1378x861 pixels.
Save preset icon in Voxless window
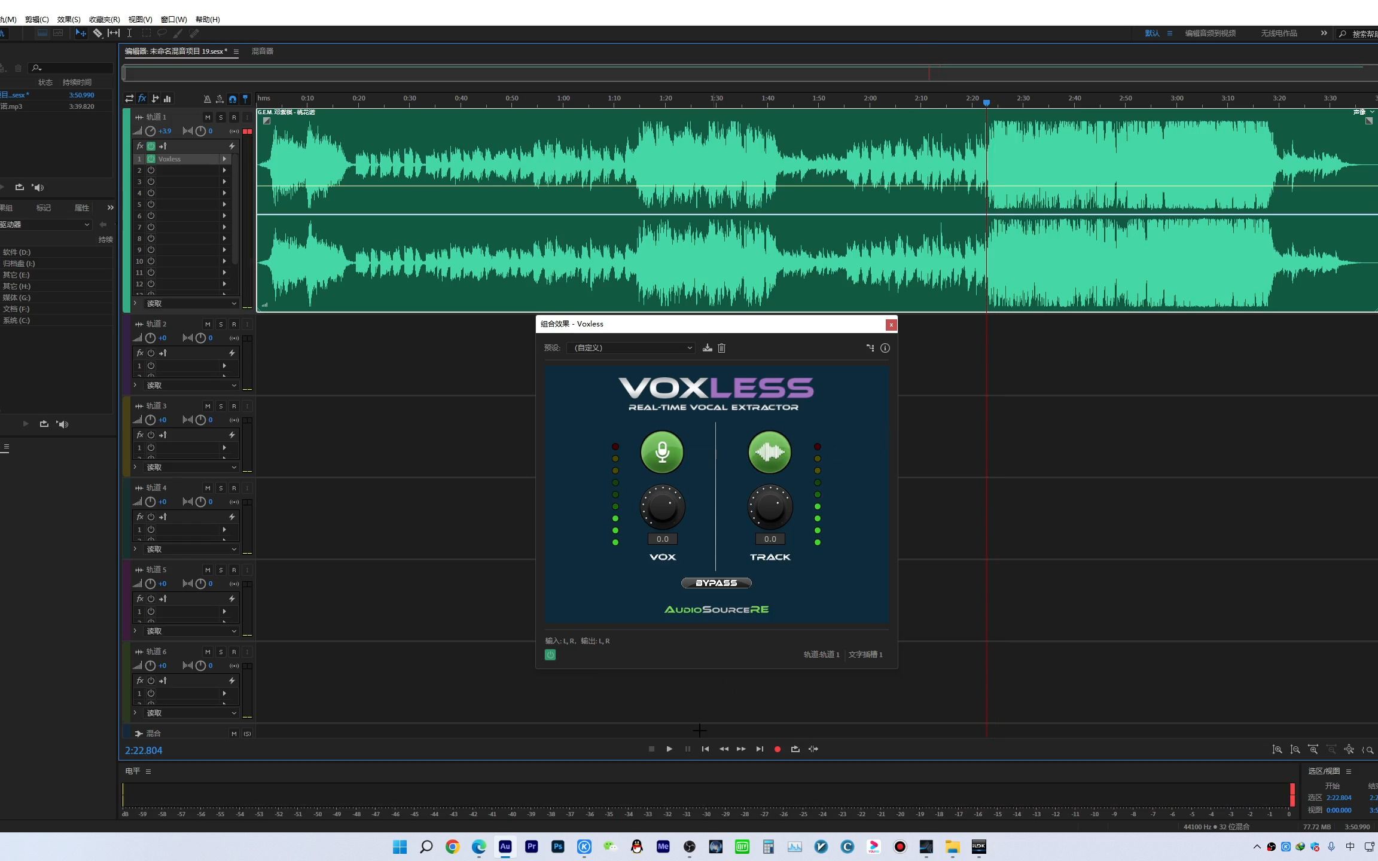tap(708, 348)
